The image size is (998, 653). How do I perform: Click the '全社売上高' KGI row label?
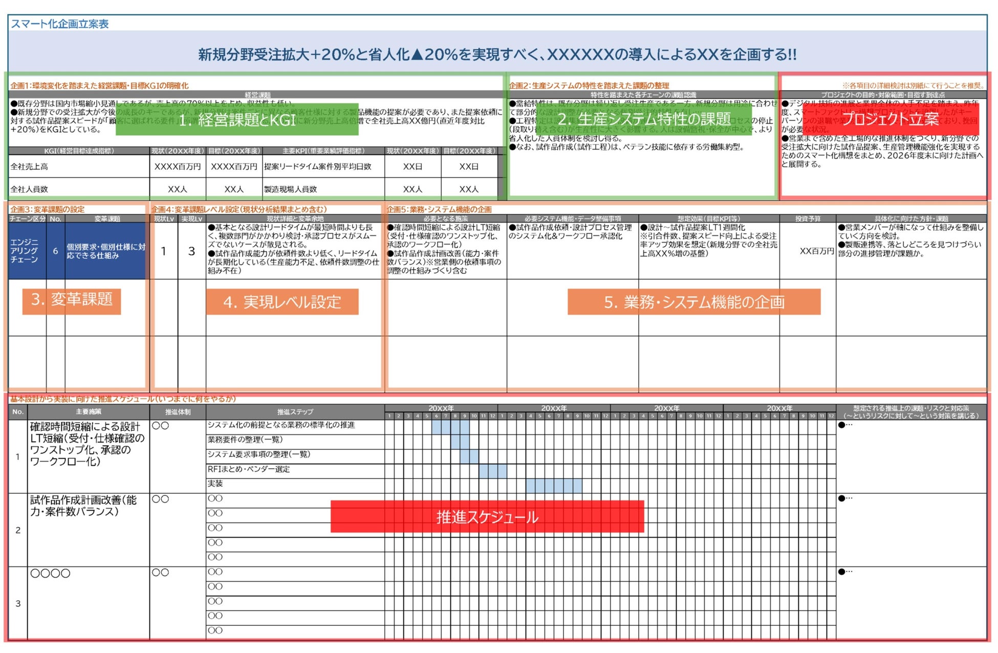[x=30, y=167]
